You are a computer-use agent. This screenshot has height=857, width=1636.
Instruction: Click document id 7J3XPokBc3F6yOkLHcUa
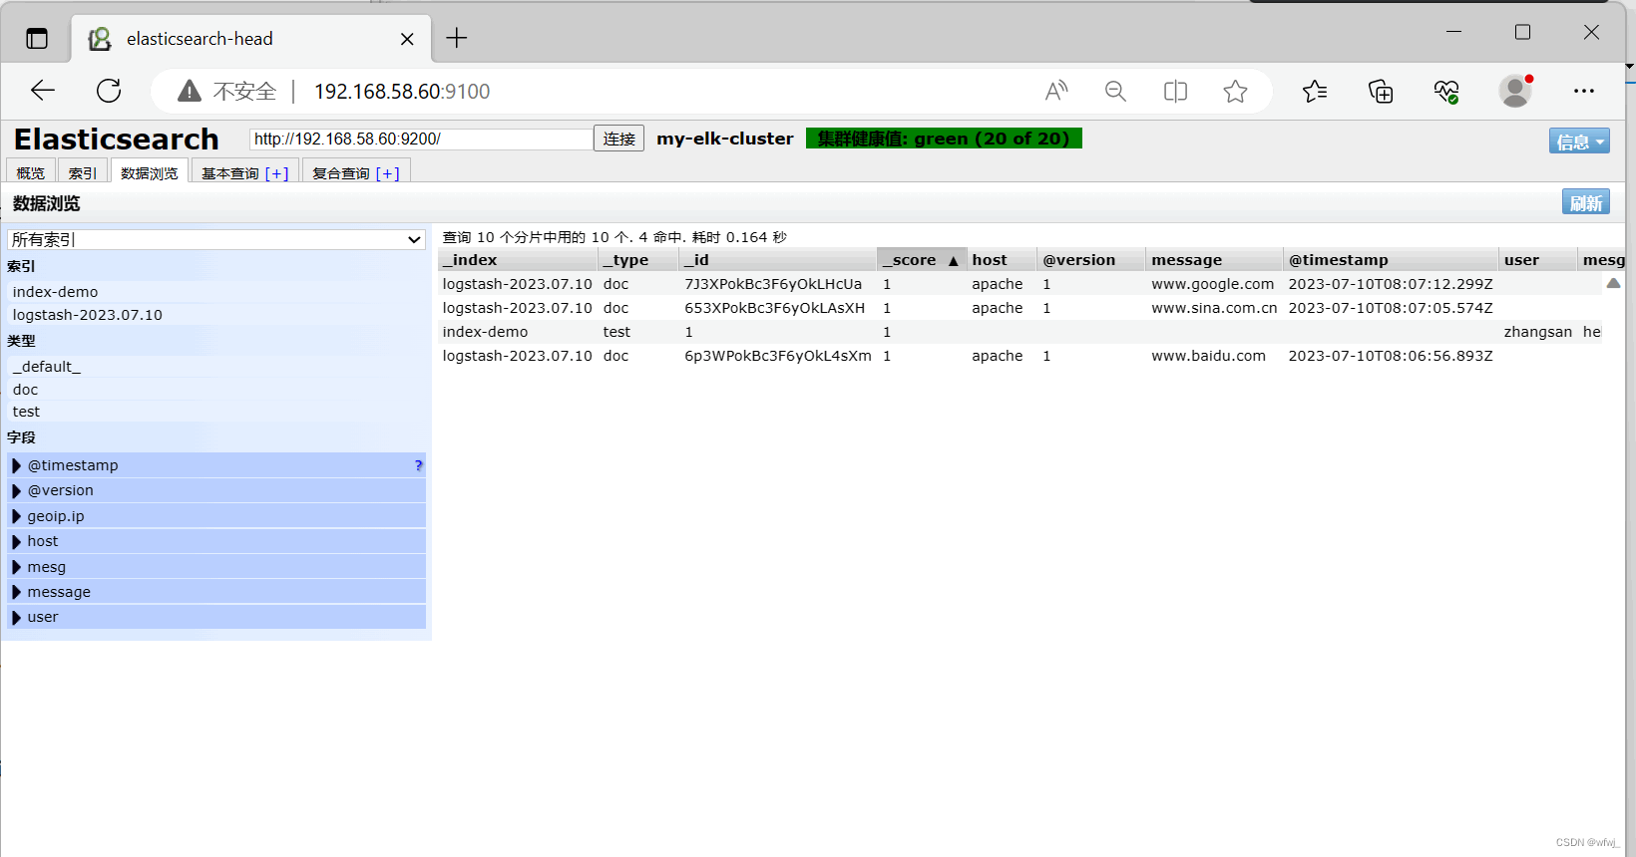773,284
